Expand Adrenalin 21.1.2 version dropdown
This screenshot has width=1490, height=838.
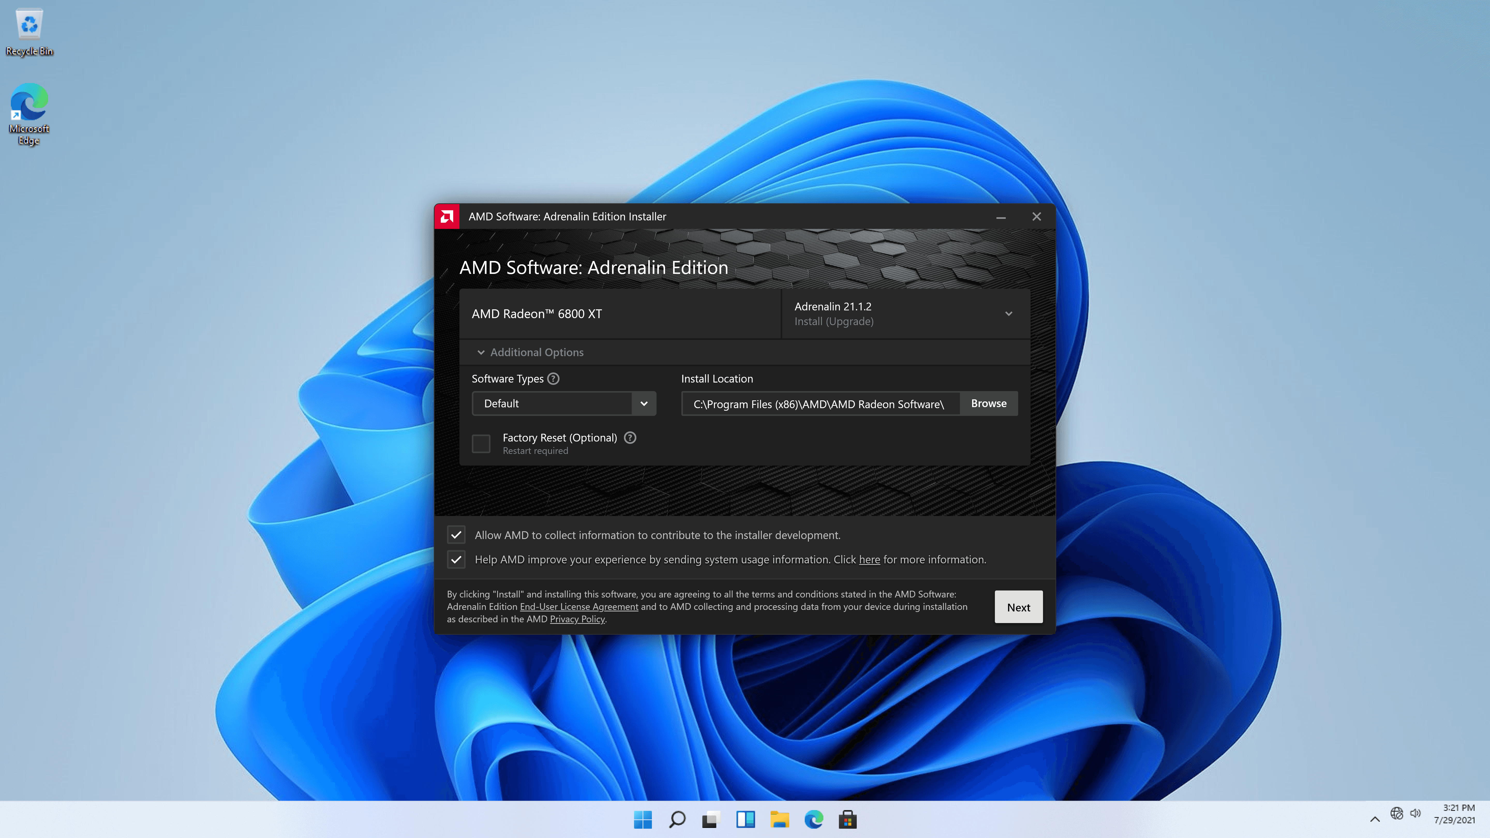click(1008, 313)
